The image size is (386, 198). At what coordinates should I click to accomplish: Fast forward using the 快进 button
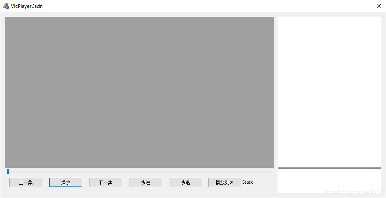[146, 182]
